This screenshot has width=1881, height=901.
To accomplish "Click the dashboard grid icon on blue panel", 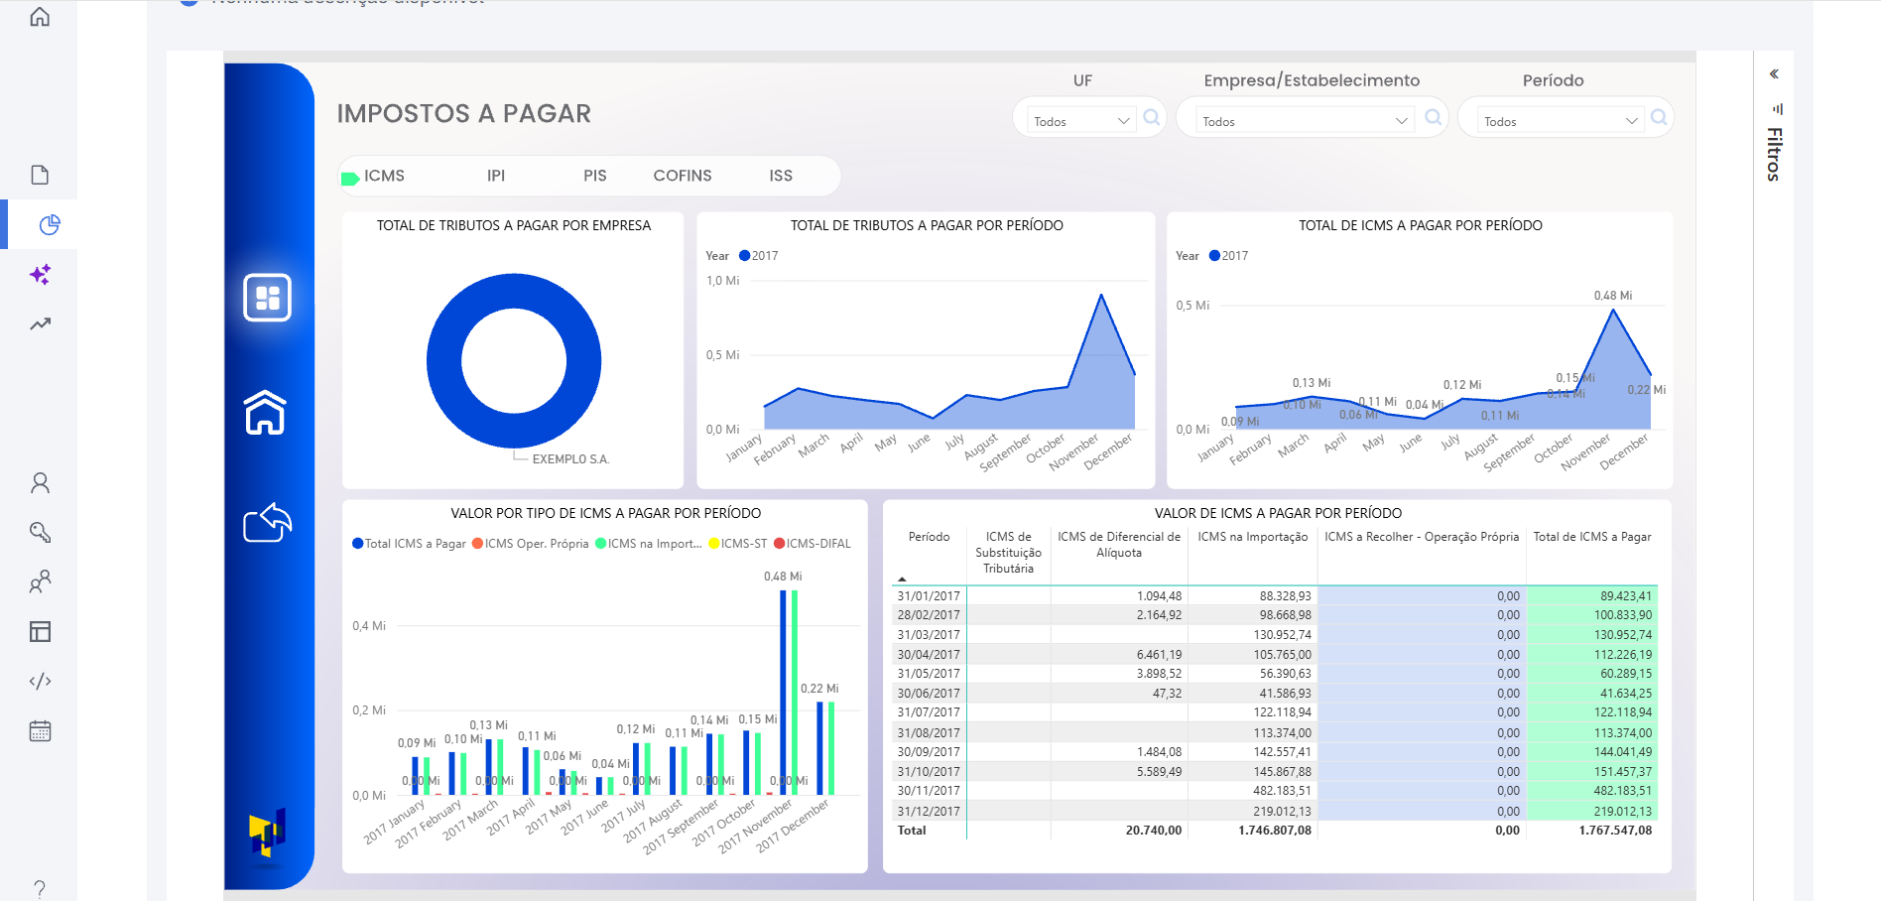I will click(x=267, y=298).
